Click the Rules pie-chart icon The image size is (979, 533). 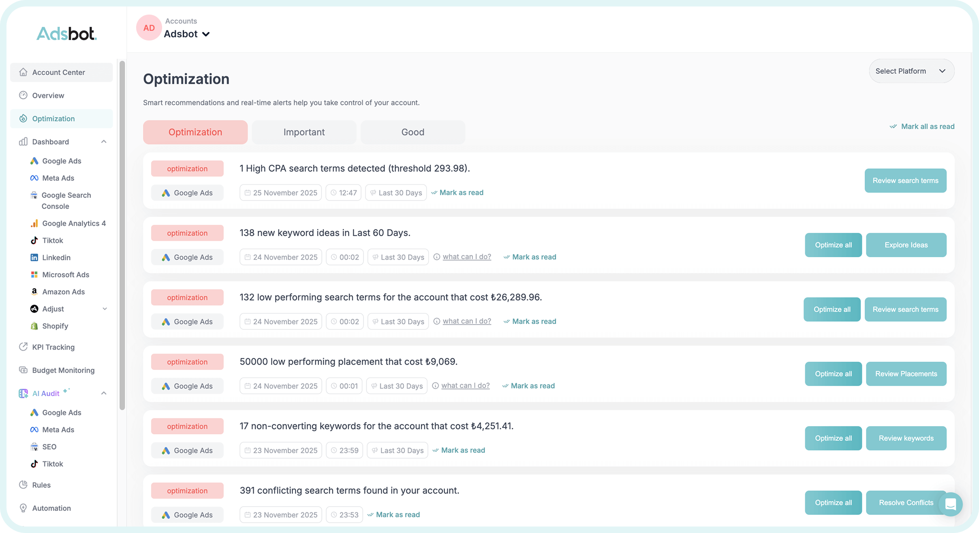(23, 485)
